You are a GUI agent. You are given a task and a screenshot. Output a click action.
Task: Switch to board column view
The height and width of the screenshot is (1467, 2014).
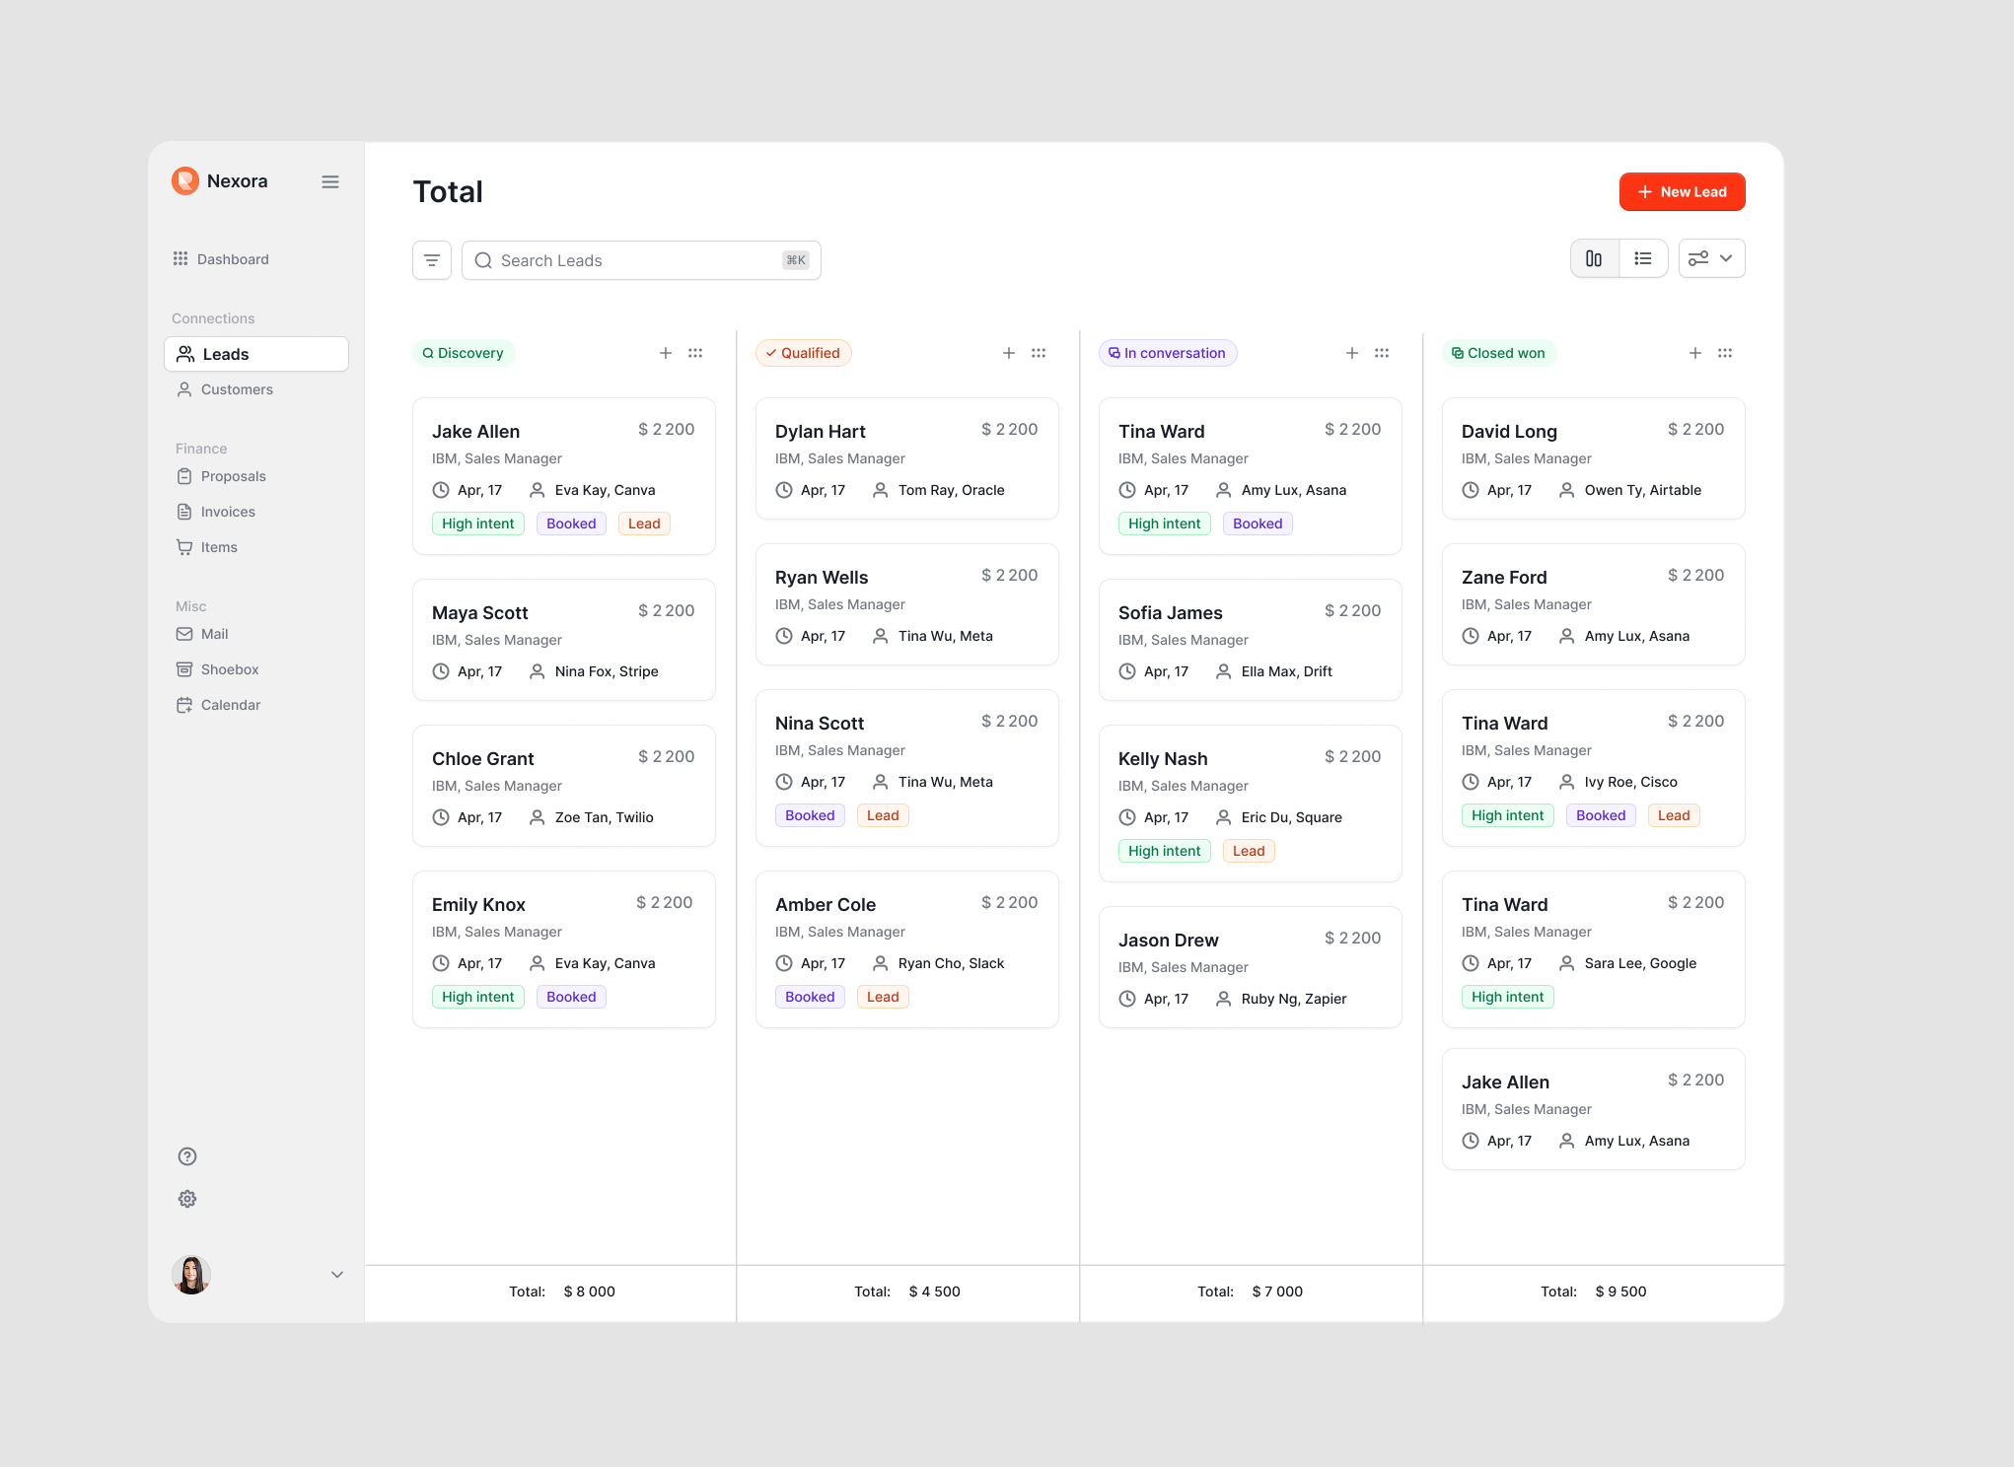(1594, 258)
